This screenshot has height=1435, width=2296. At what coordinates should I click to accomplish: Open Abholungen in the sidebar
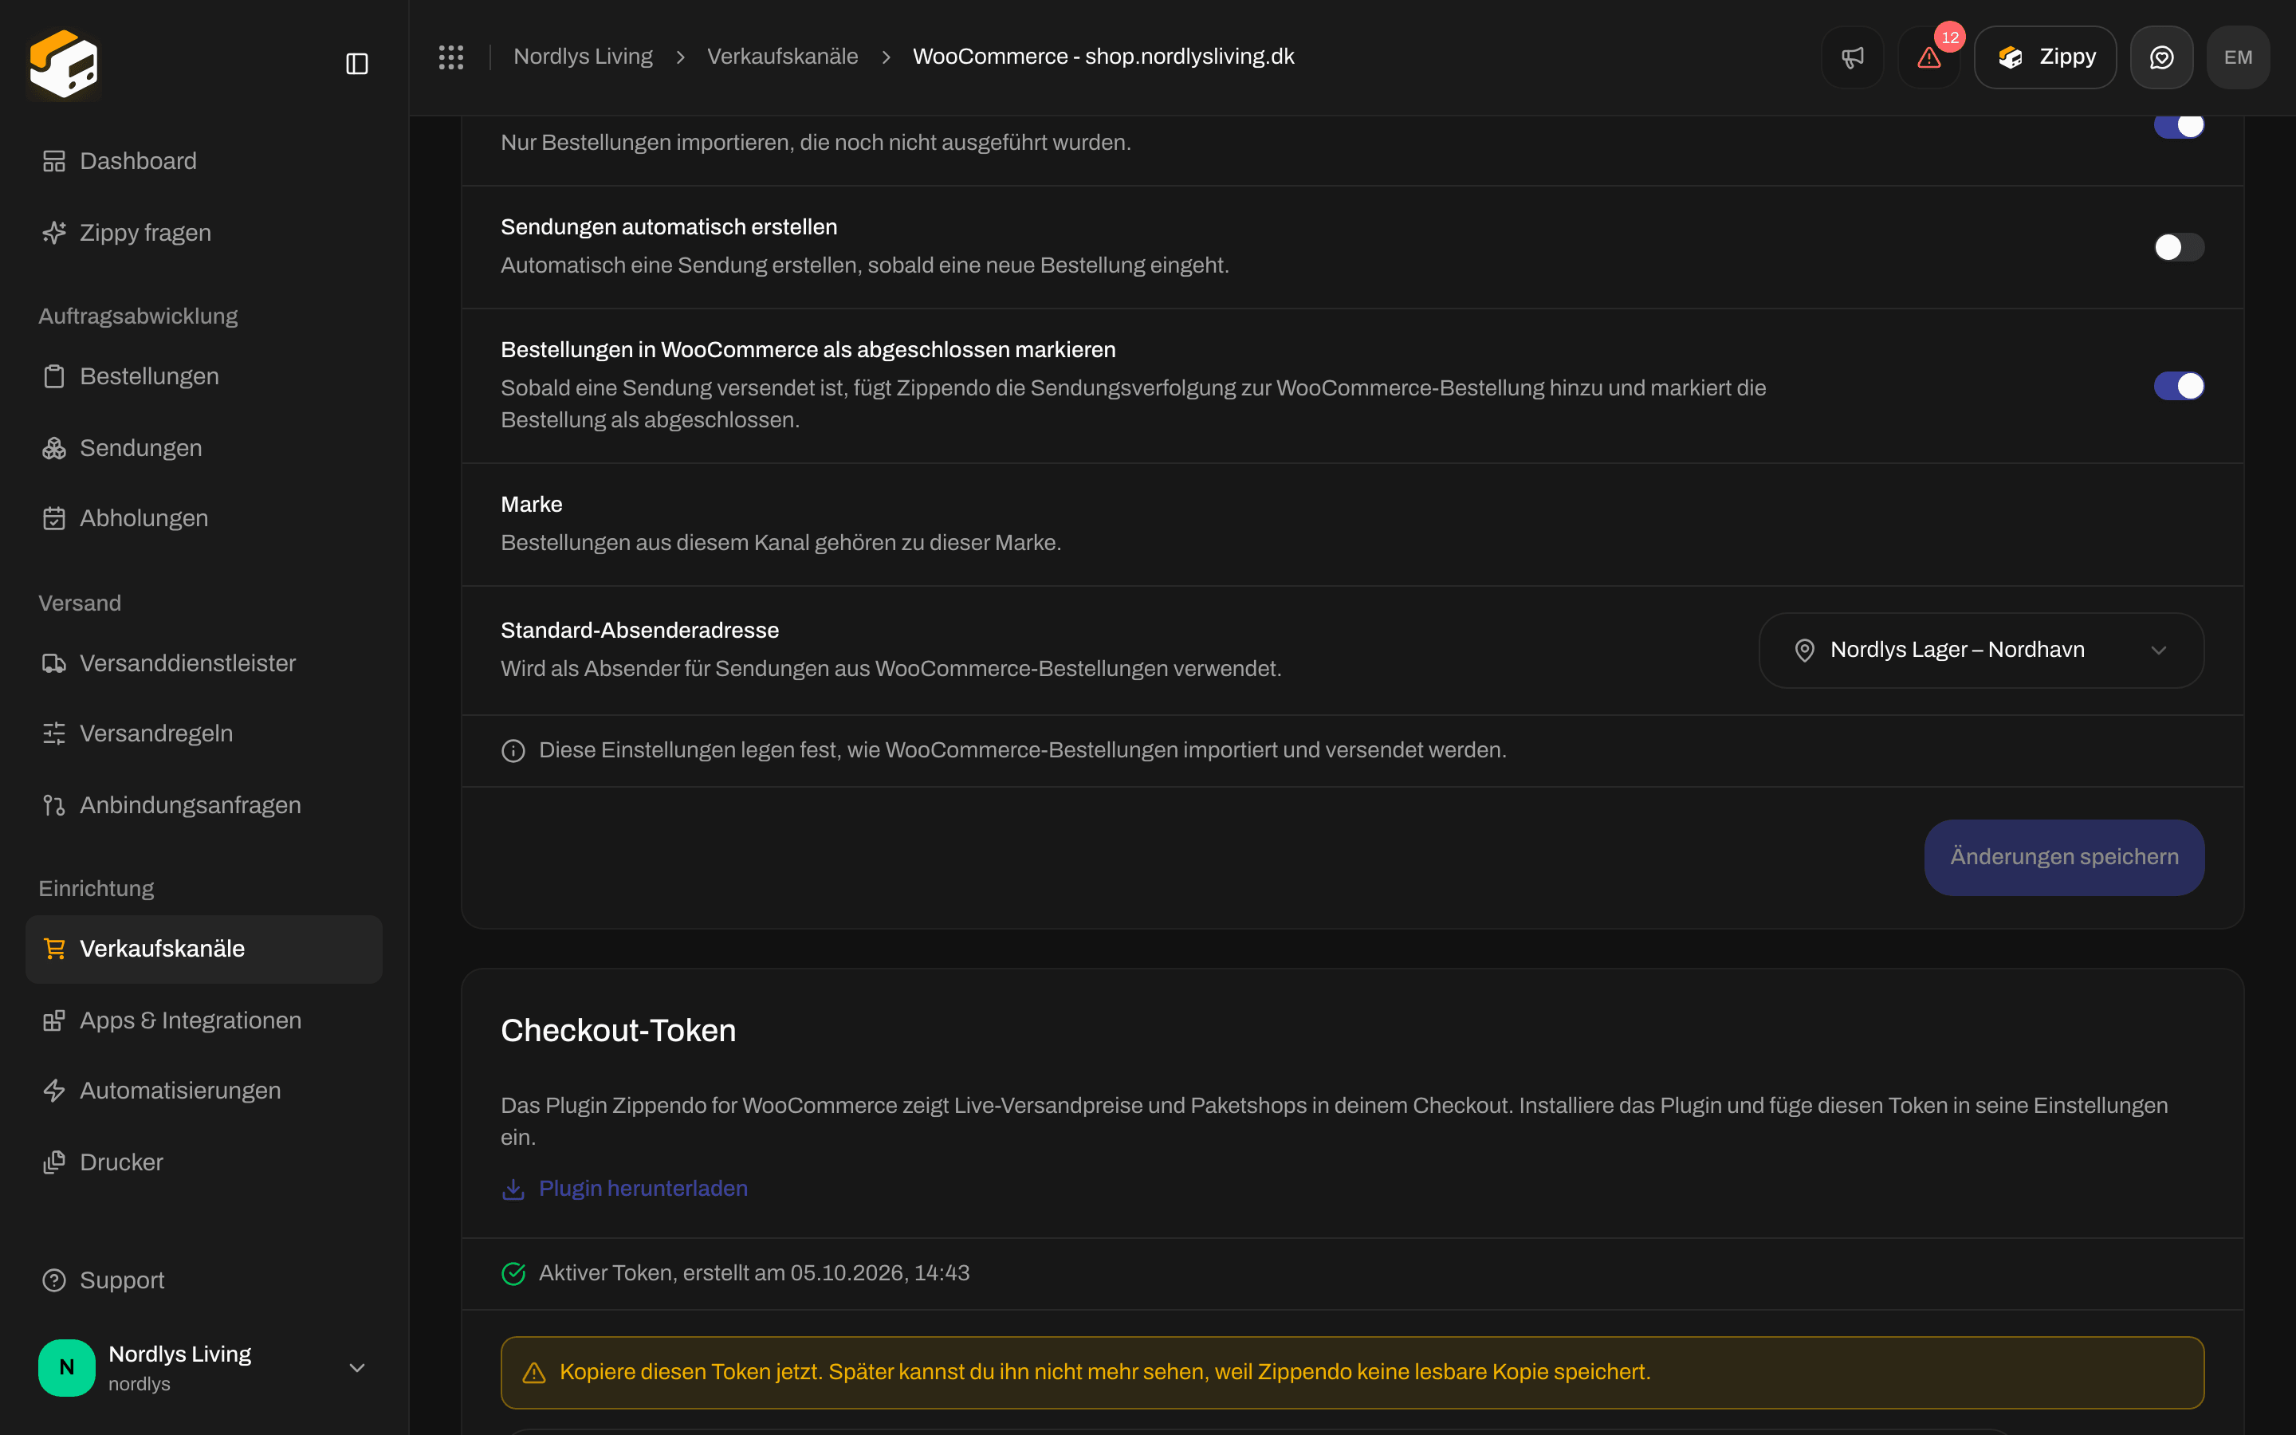(204, 518)
